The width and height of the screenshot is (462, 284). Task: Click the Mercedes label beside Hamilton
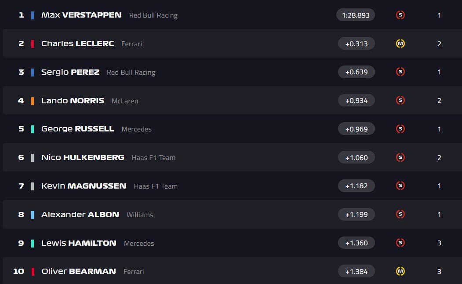pos(139,243)
